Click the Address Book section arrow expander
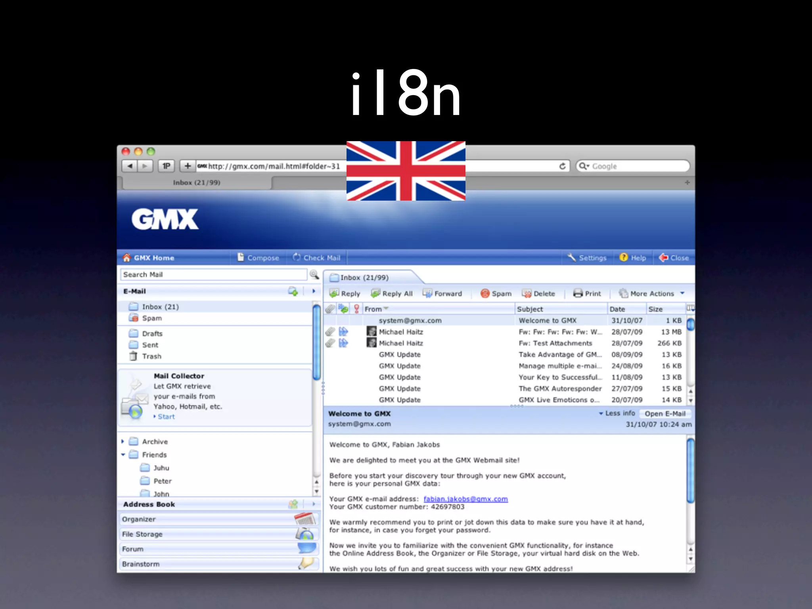812x609 pixels. [314, 504]
